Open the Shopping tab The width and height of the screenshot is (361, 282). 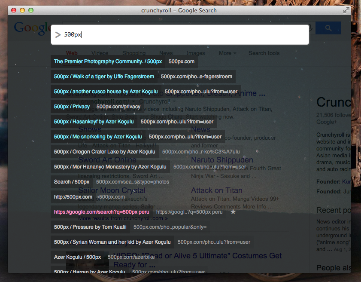(134, 53)
